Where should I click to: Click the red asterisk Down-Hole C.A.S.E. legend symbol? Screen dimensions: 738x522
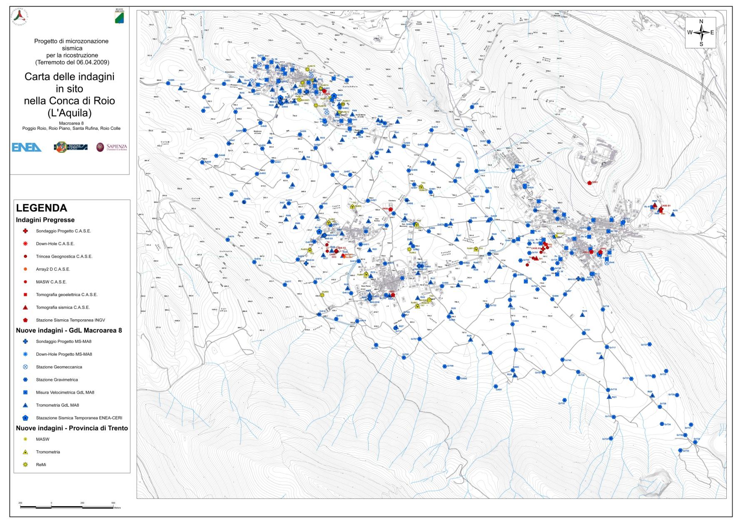coord(25,244)
